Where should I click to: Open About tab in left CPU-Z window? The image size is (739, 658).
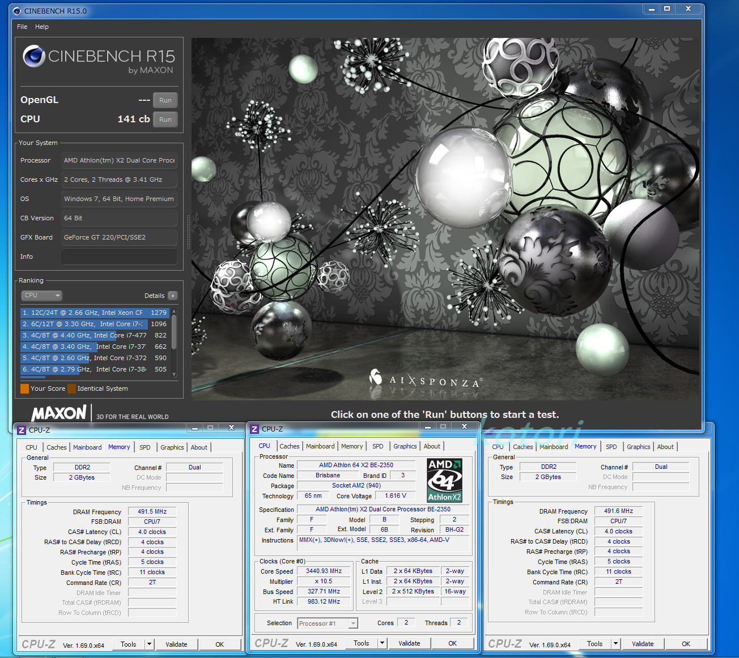[x=199, y=447]
